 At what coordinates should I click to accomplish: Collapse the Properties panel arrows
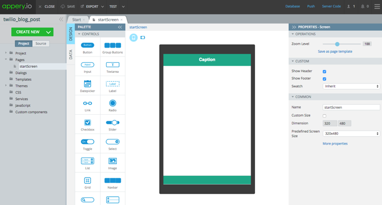click(294, 27)
